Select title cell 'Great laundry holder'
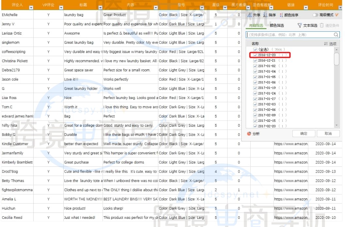Image resolution: width=346 pixels, height=227 pixels. (x=83, y=89)
